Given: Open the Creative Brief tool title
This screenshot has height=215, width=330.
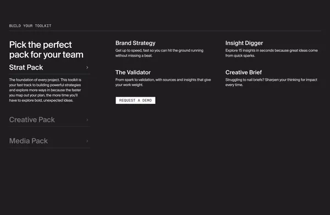Looking at the screenshot, I should click(244, 73).
